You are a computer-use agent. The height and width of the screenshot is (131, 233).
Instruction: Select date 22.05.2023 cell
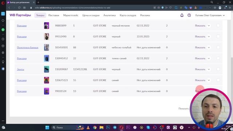143,36
